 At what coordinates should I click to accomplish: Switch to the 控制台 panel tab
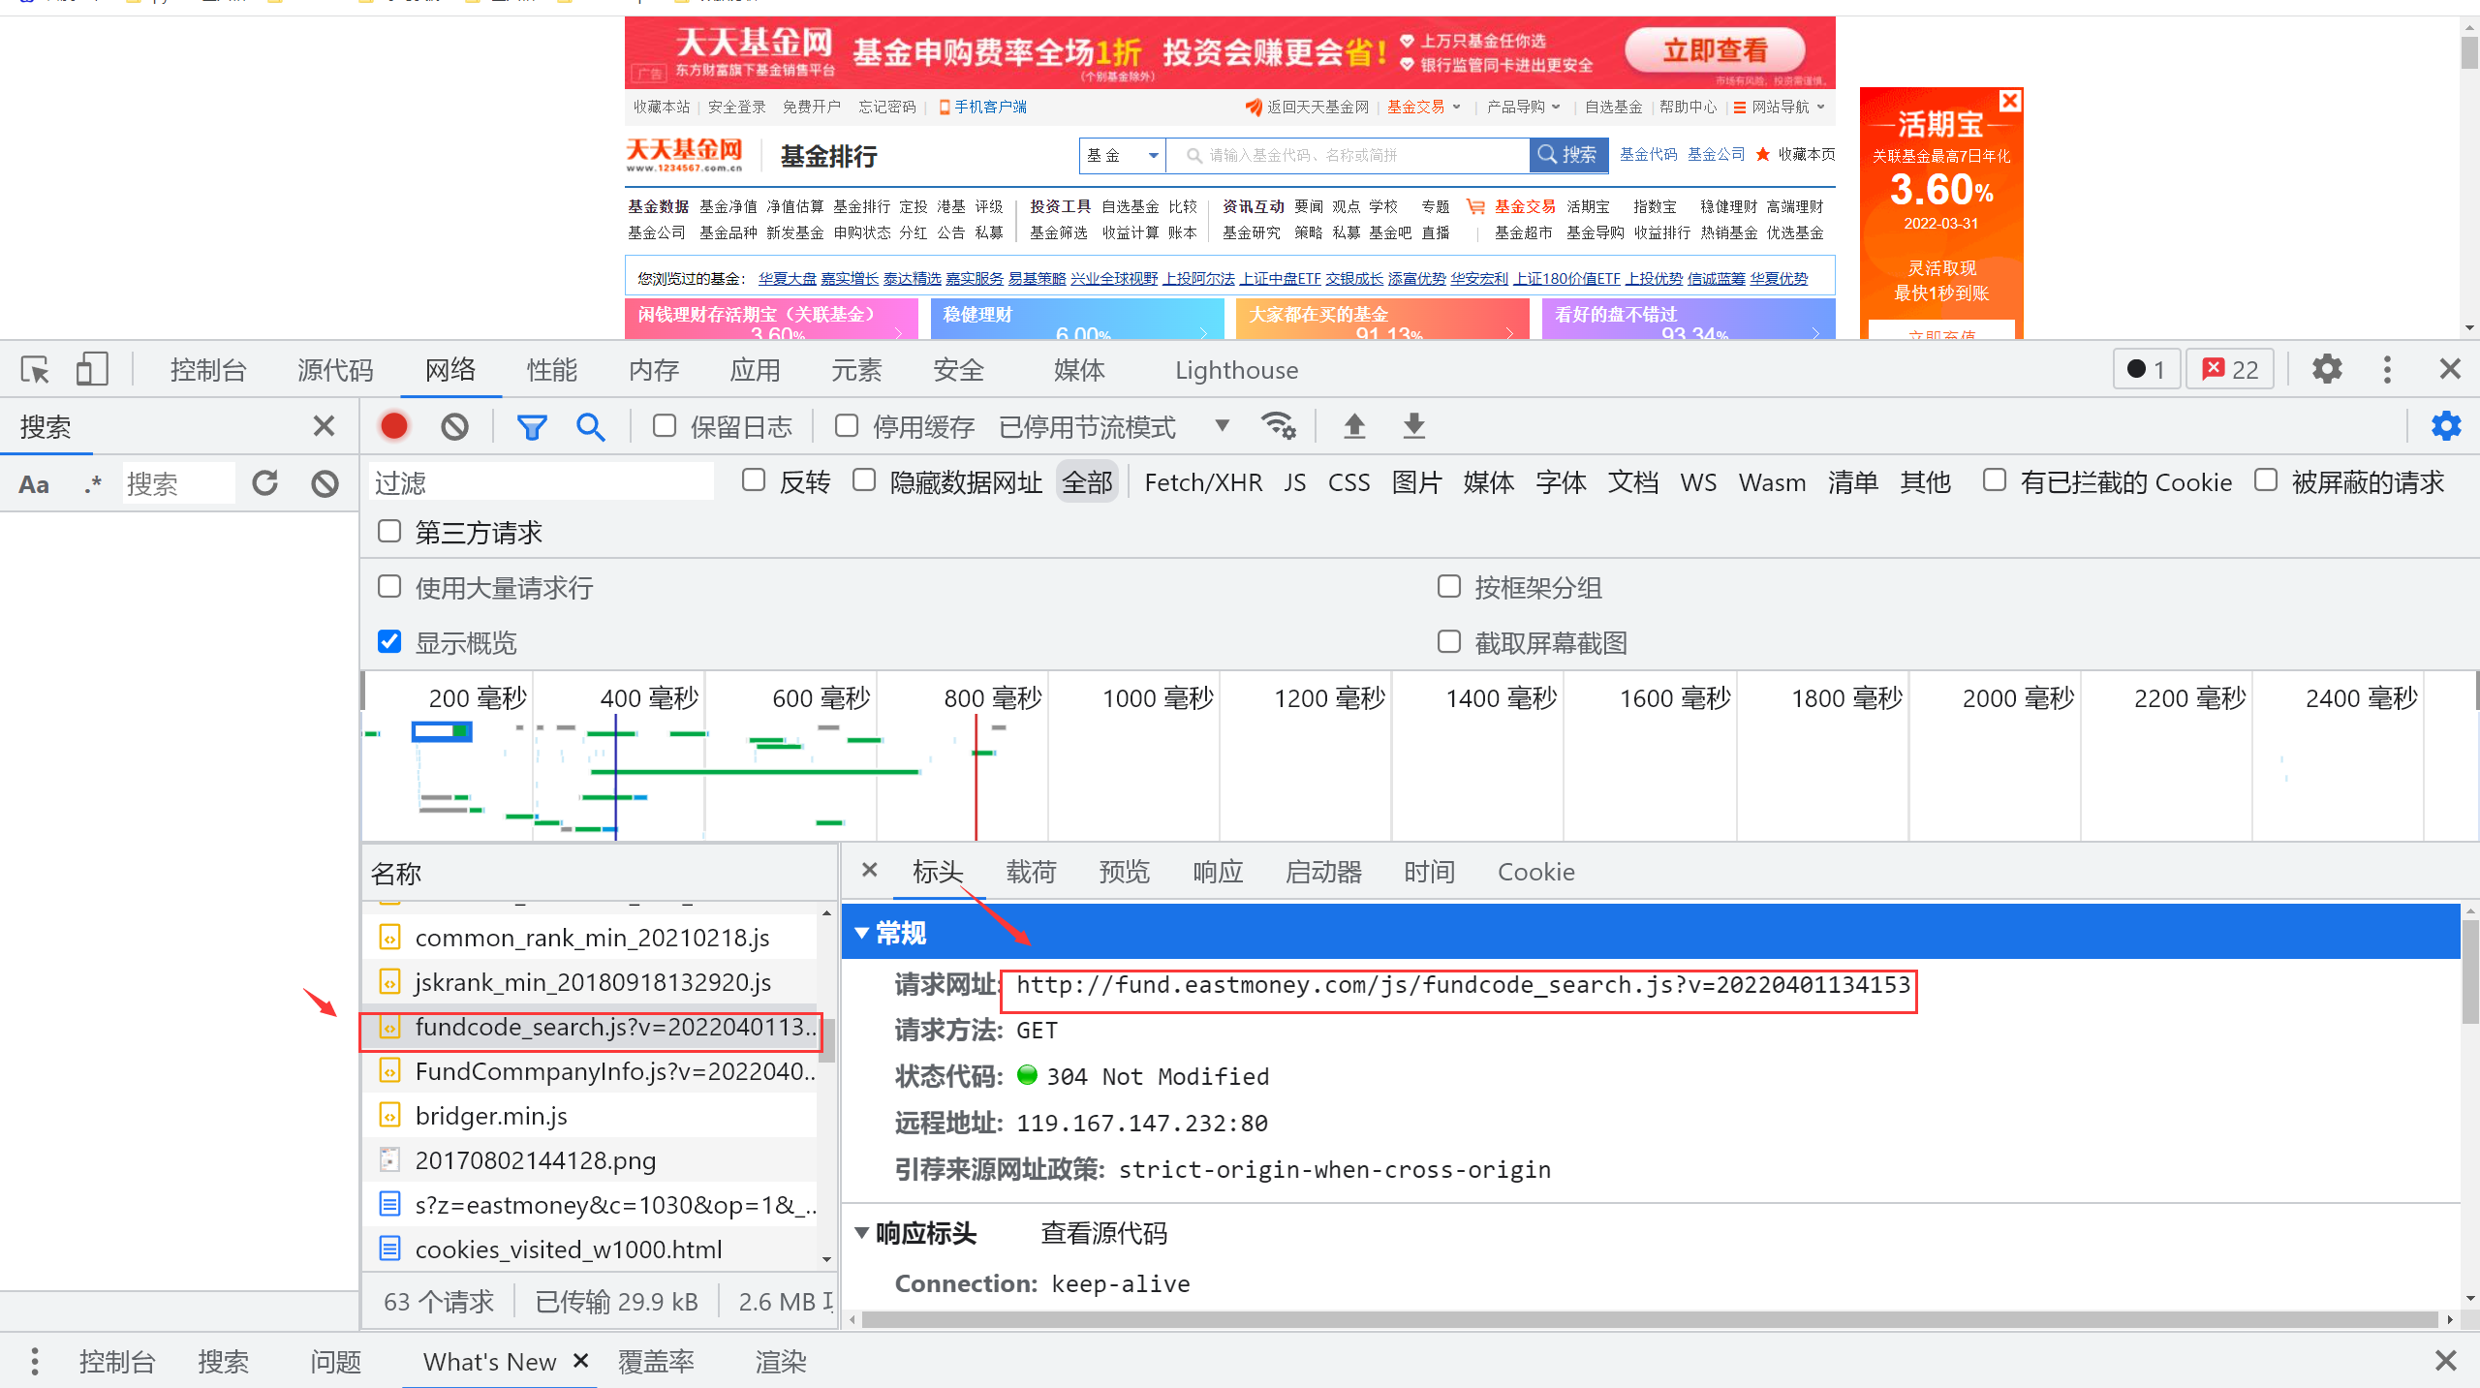pos(208,370)
